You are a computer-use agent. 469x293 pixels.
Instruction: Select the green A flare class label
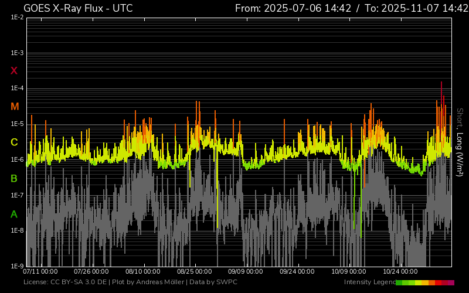(14, 214)
